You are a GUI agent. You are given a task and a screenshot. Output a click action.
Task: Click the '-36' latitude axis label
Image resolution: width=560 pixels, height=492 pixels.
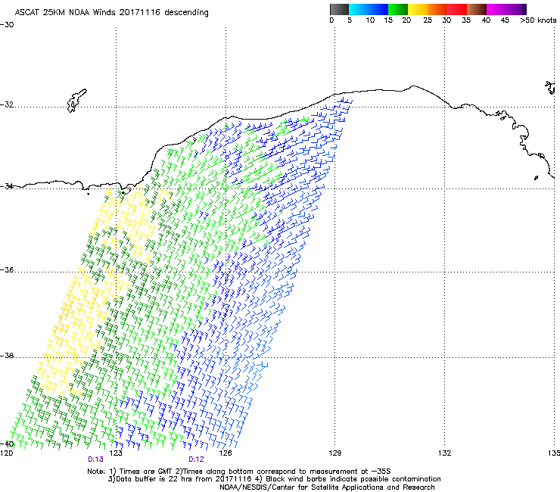7,270
